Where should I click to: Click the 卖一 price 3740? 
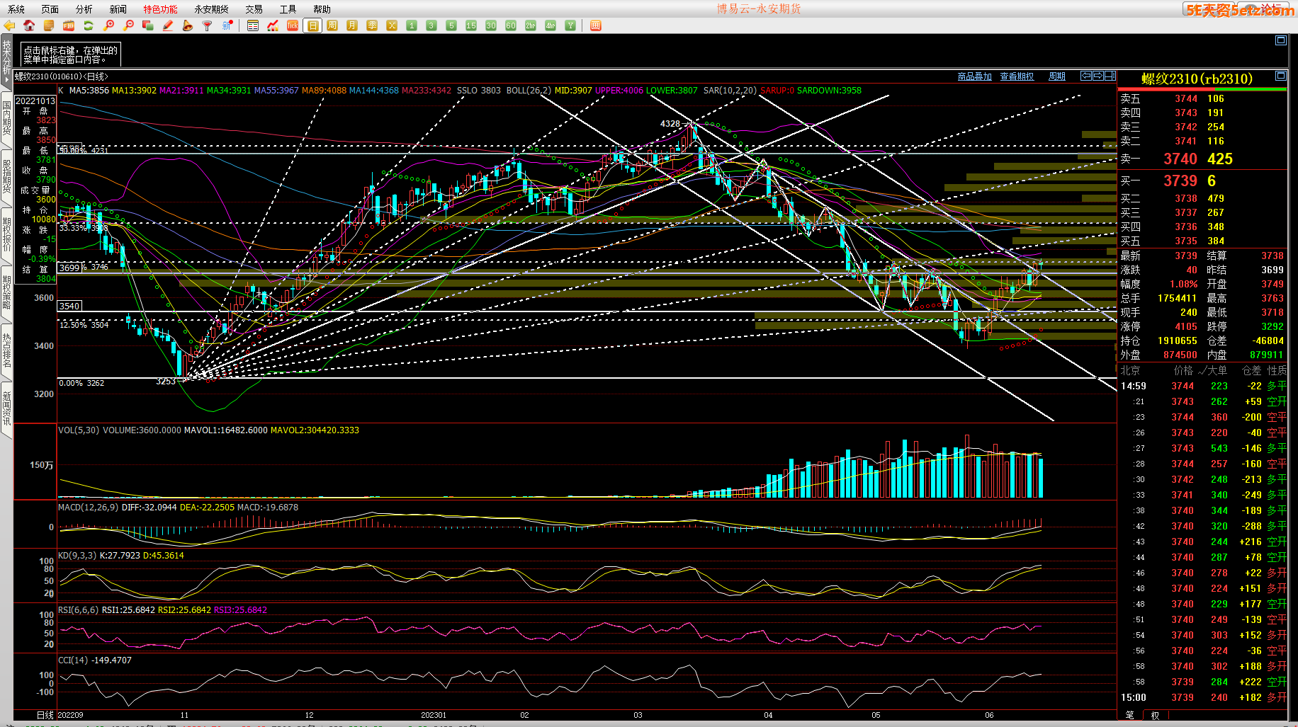pyautogui.click(x=1180, y=159)
